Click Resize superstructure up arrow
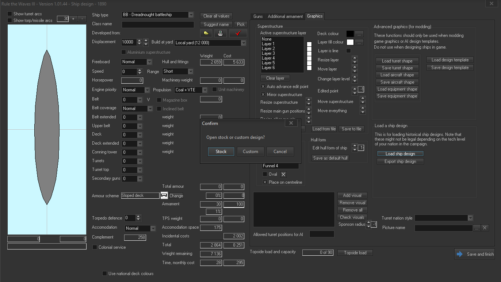This screenshot has height=282, width=501. coord(309,100)
